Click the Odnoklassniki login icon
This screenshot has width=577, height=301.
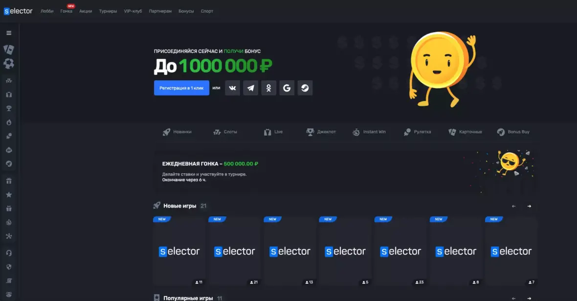coord(268,88)
